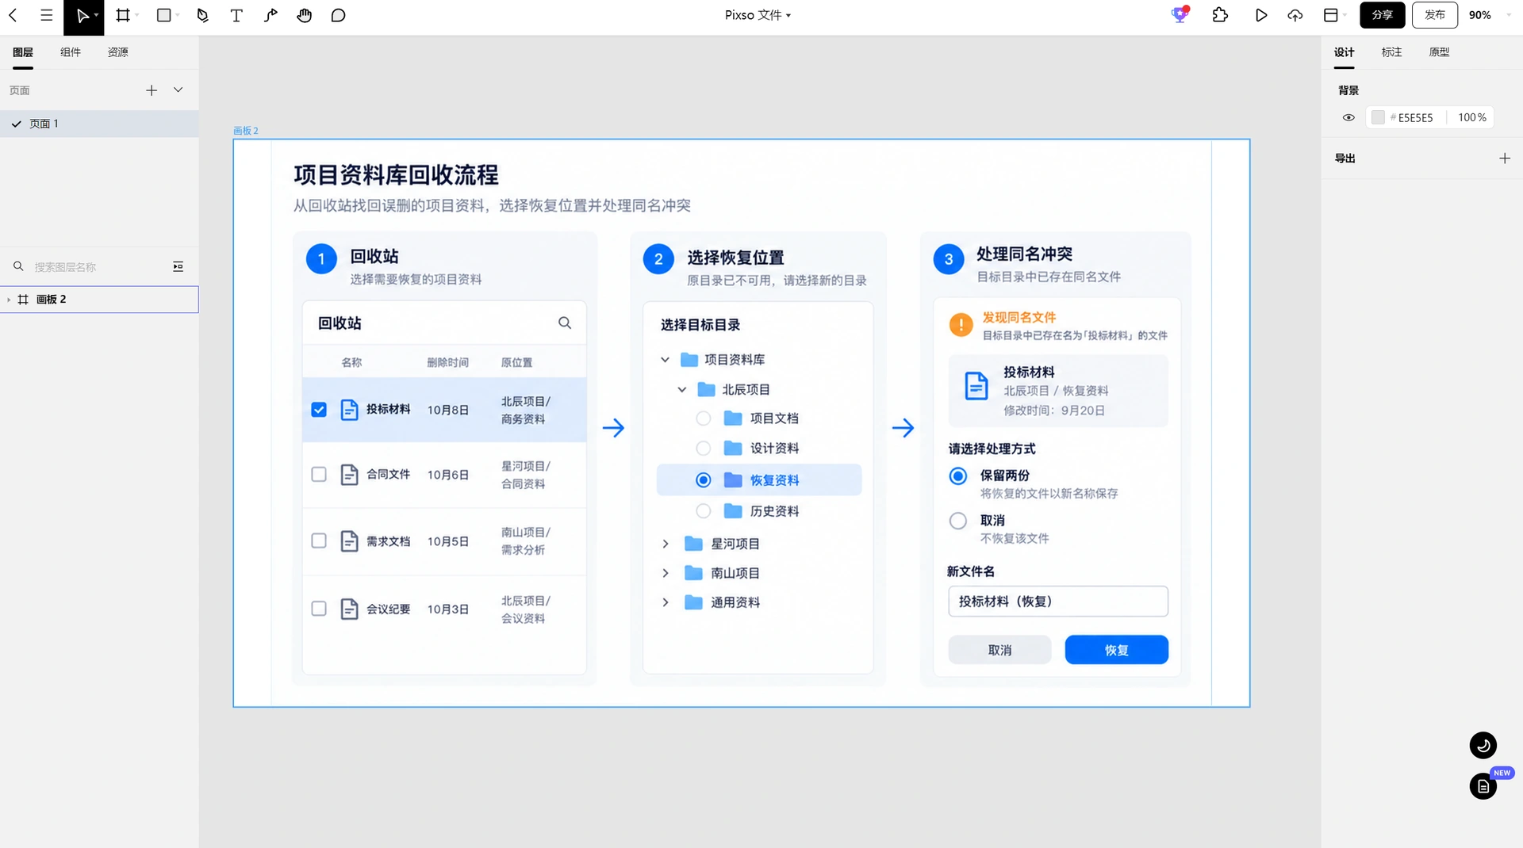Click the cloud upload icon
Image resolution: width=1523 pixels, height=848 pixels.
tap(1295, 15)
